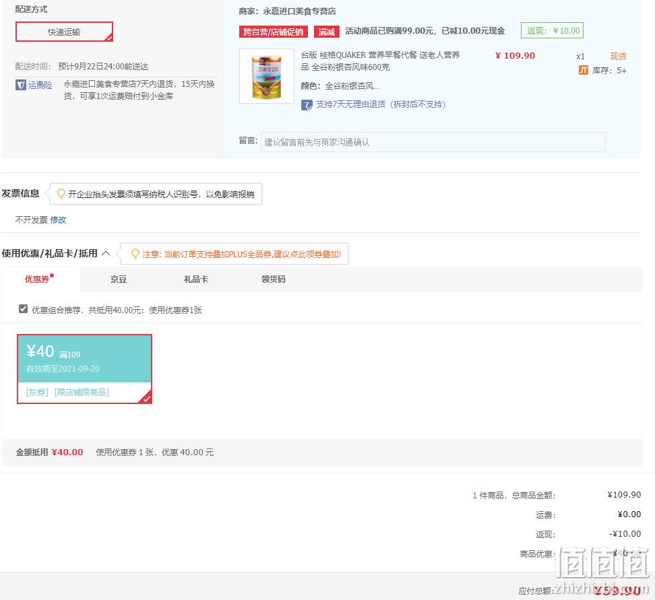Image resolution: width=655 pixels, height=600 pixels.
Task: Click the orange JD stock icon
Action: pyautogui.click(x=583, y=70)
